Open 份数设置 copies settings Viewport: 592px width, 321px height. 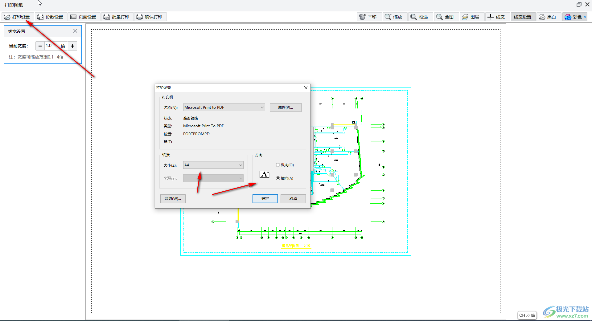pos(51,17)
